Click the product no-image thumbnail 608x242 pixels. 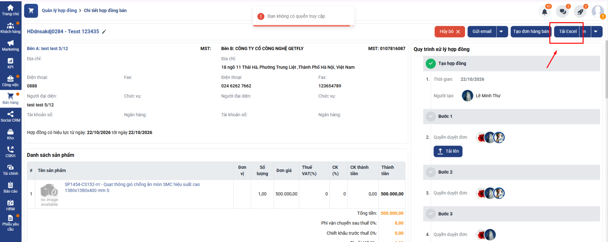pos(49,195)
